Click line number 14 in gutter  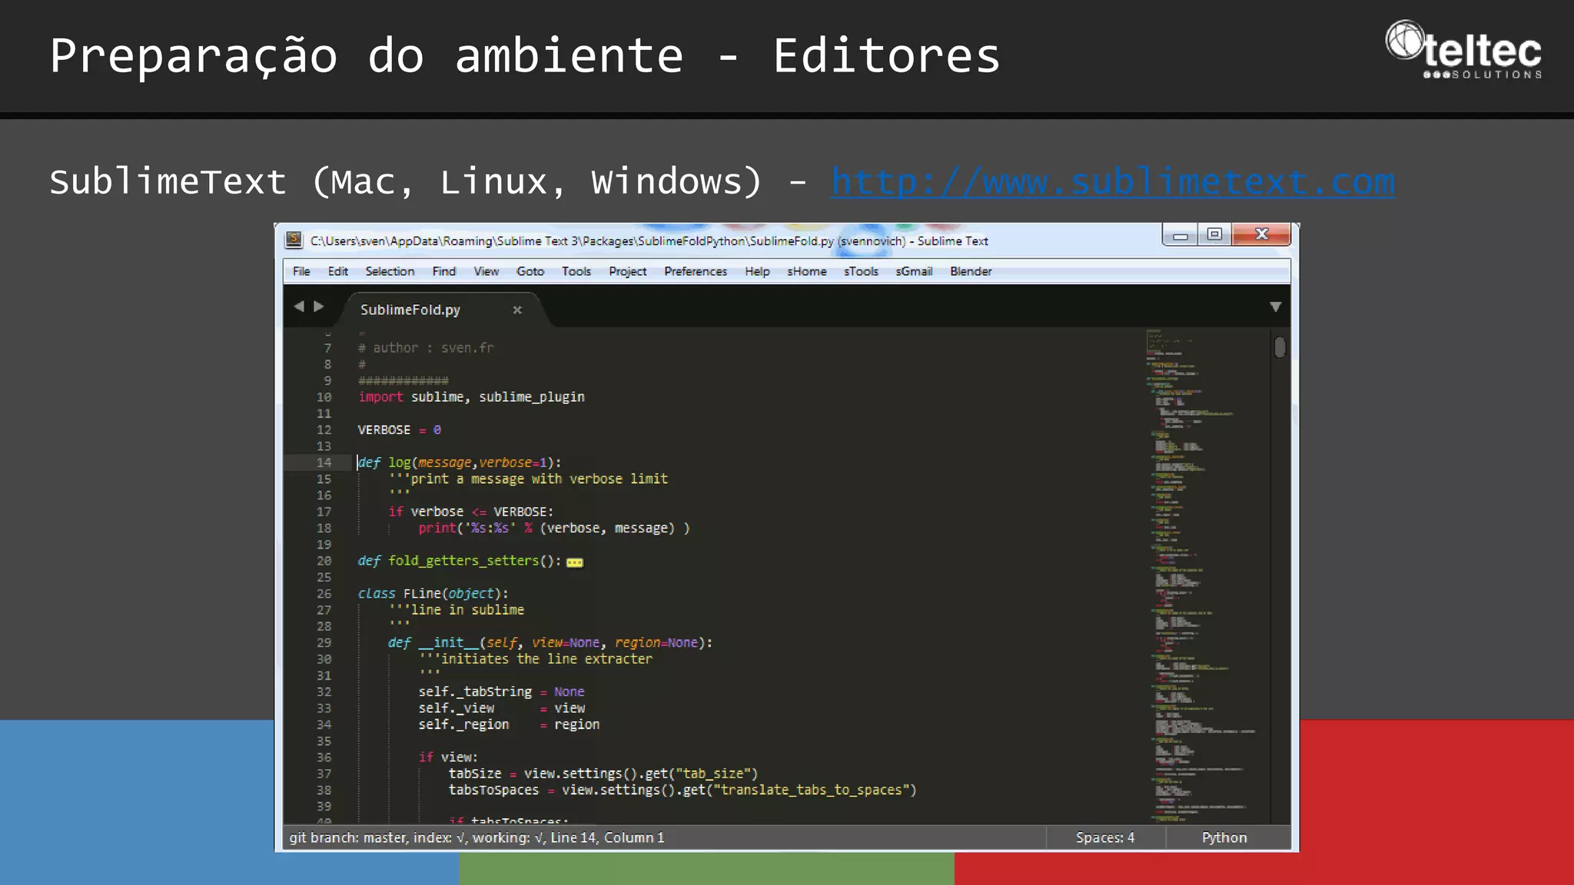[324, 462]
